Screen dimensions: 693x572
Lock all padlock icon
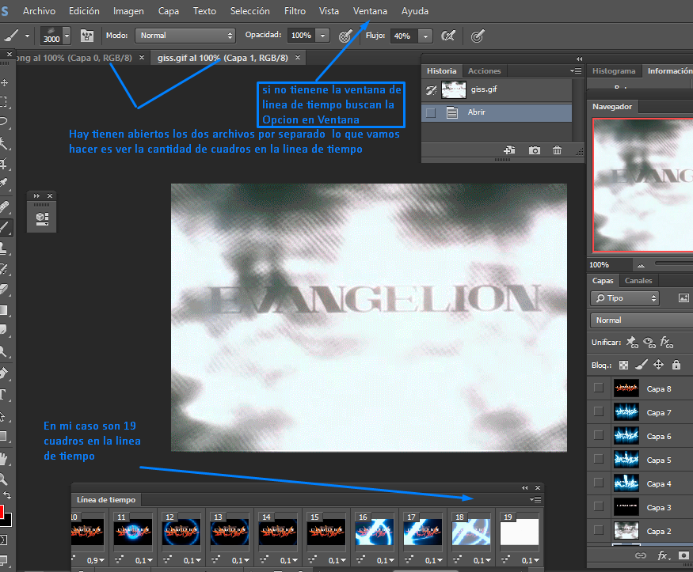tap(676, 365)
